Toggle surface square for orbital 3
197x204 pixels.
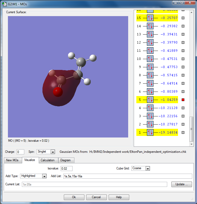[183, 116]
